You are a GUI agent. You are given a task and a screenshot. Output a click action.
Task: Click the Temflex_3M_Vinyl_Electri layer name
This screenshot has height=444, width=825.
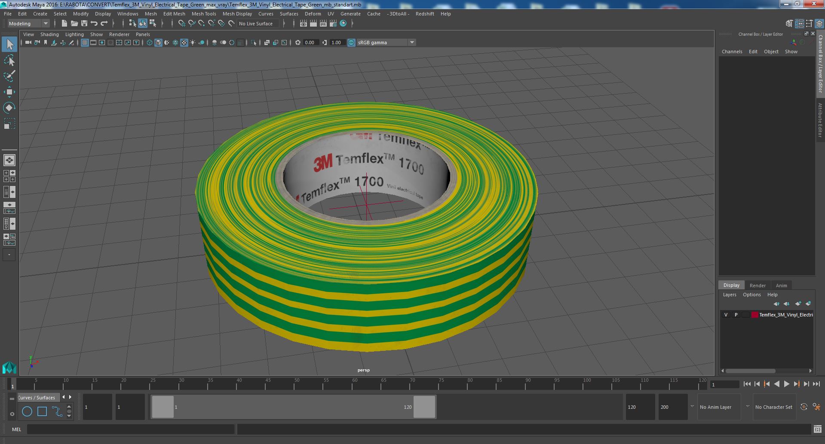click(x=786, y=315)
